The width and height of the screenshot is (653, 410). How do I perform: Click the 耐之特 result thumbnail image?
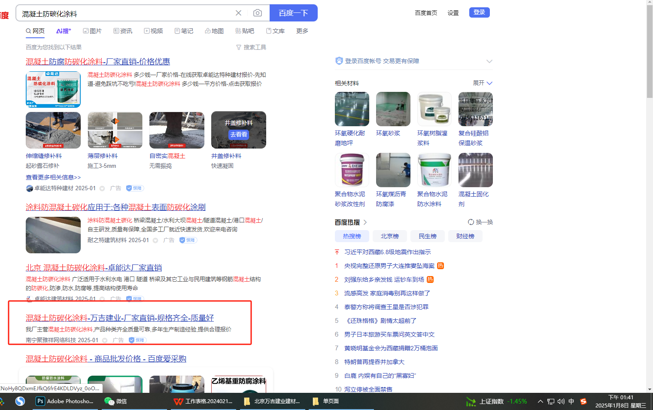point(53,235)
